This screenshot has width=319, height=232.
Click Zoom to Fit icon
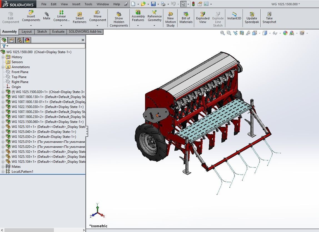pyautogui.click(x=222, y=33)
